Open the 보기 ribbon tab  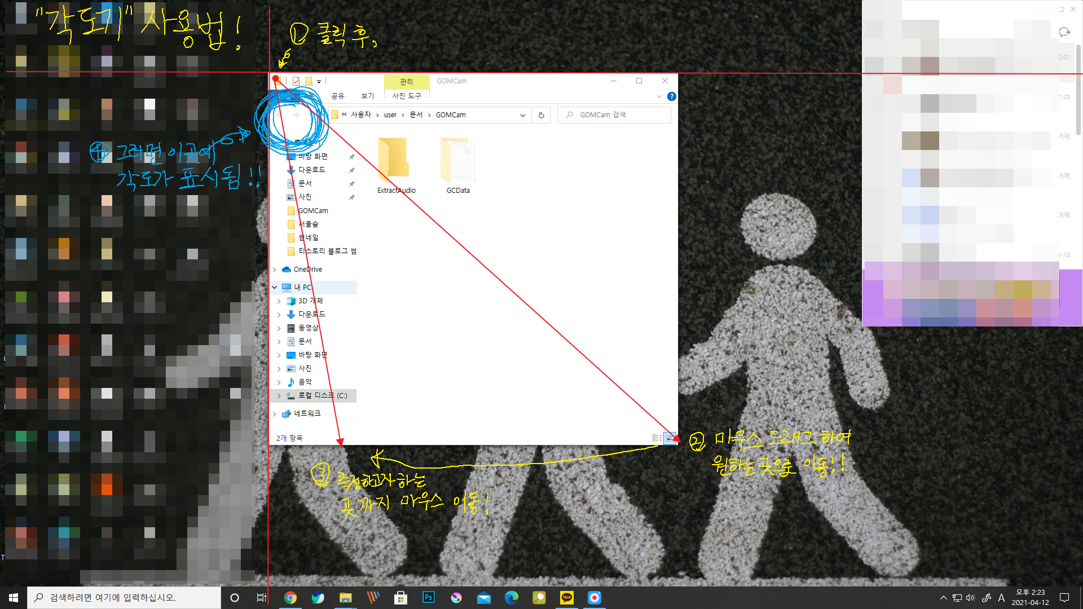click(x=367, y=96)
